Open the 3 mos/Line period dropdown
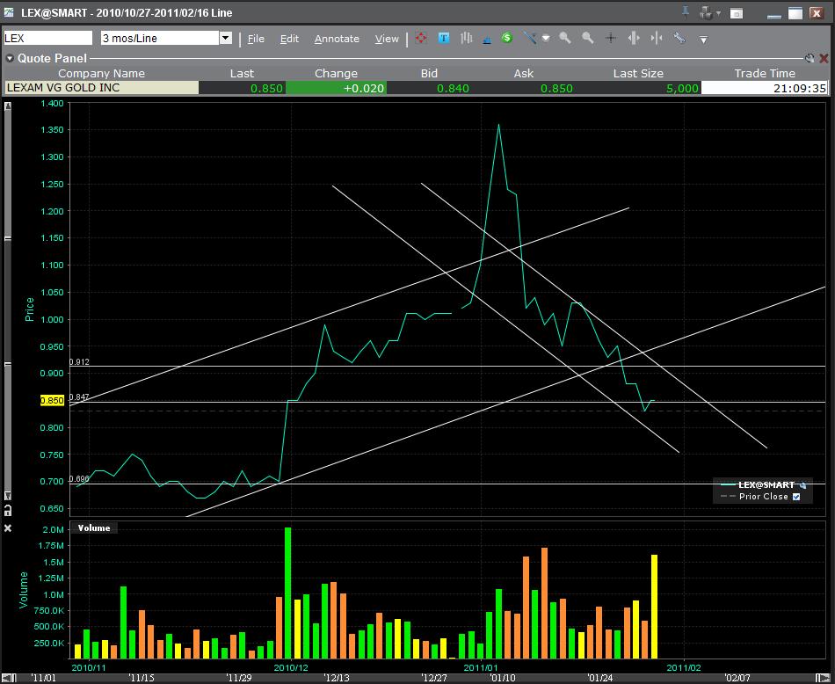The image size is (835, 684). [226, 38]
